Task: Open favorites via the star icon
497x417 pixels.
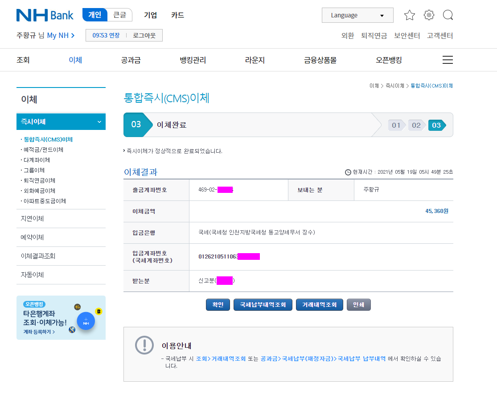Action: 409,15
